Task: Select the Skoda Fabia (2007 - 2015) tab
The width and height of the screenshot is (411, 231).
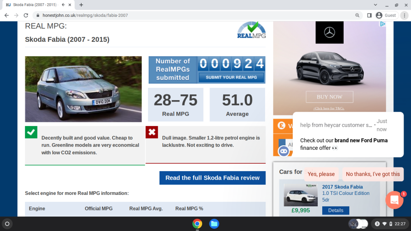Action: pos(38,5)
